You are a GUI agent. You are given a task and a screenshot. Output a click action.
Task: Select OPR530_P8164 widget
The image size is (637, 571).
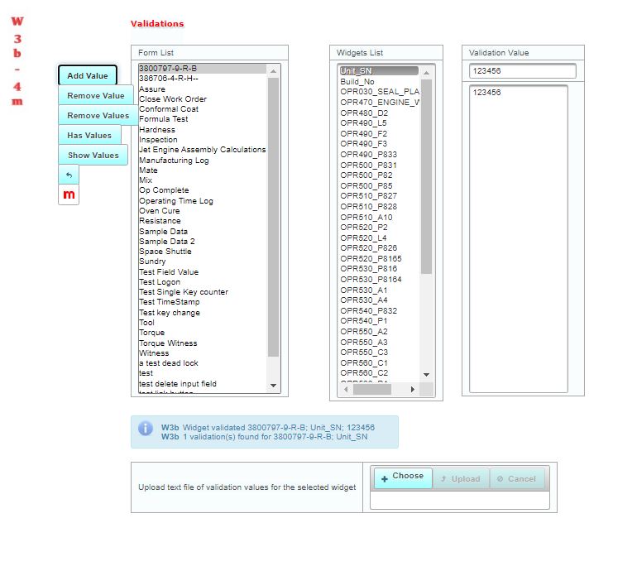379,279
